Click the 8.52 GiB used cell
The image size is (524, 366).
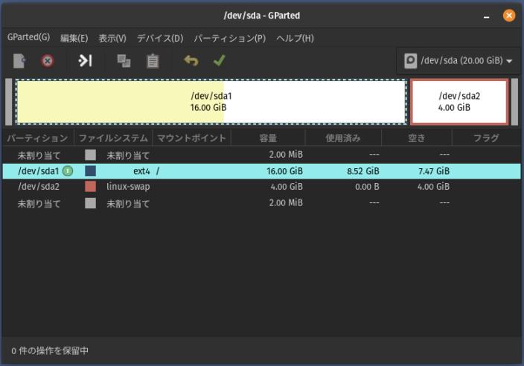click(x=363, y=171)
